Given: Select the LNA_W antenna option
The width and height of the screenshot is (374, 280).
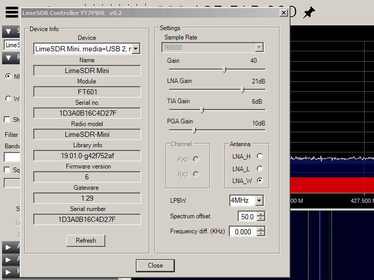Looking at the screenshot, I should point(260,180).
